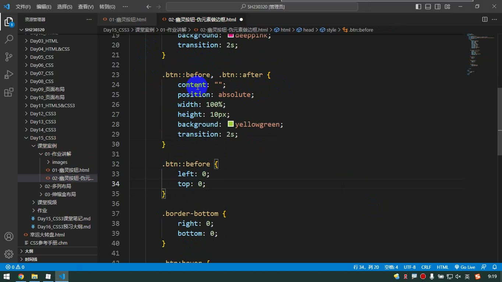
Task: Split the editor to the right
Action: tap(485, 19)
